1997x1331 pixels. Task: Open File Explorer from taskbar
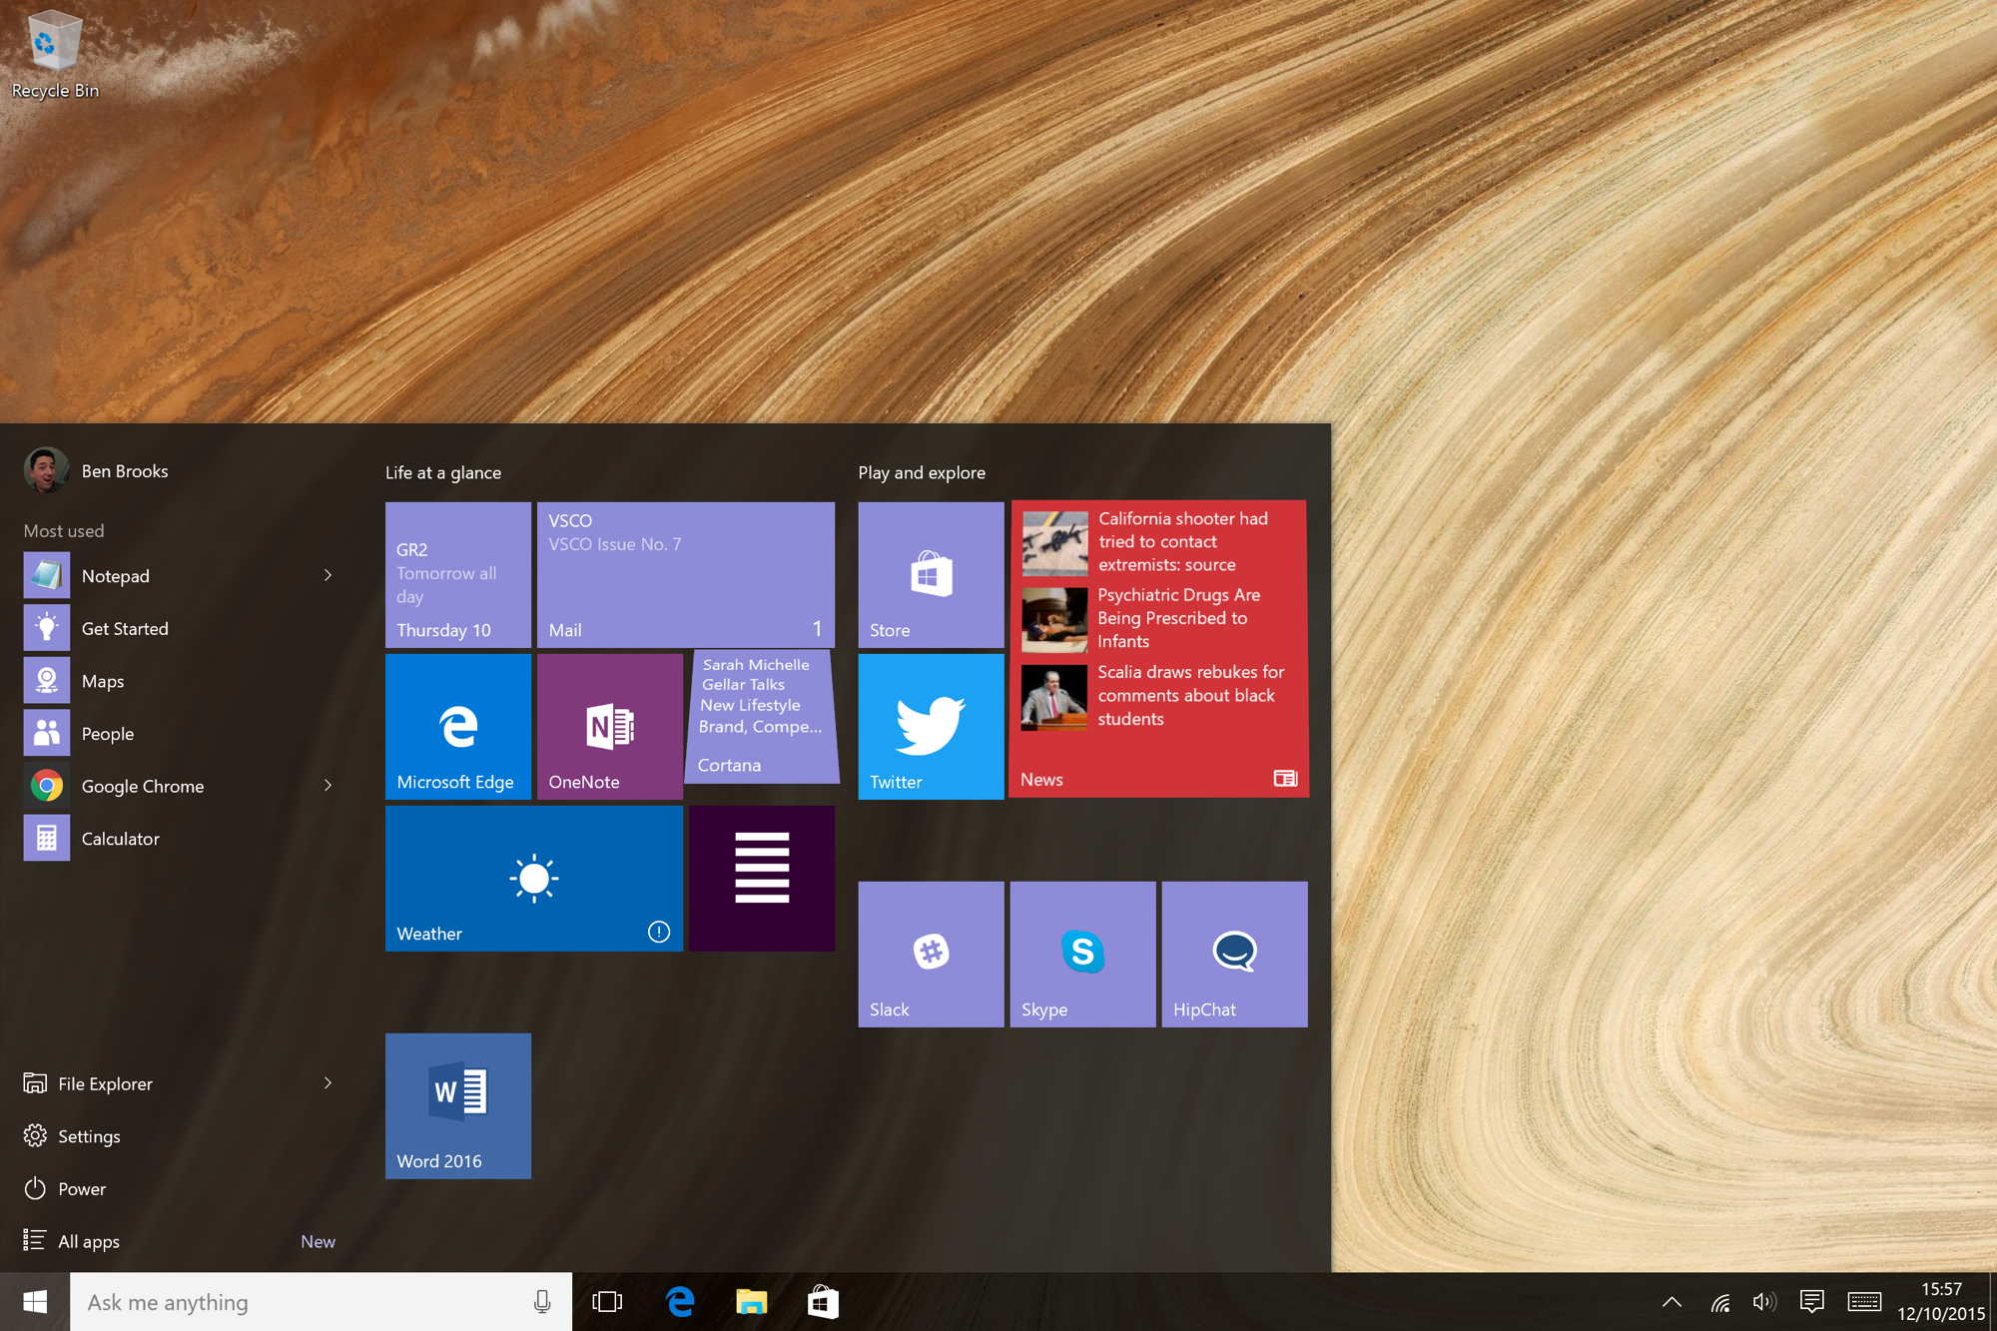point(751,1302)
